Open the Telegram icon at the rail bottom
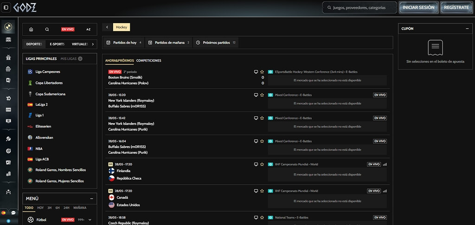The height and width of the screenshot is (225, 475). [x=8, y=221]
